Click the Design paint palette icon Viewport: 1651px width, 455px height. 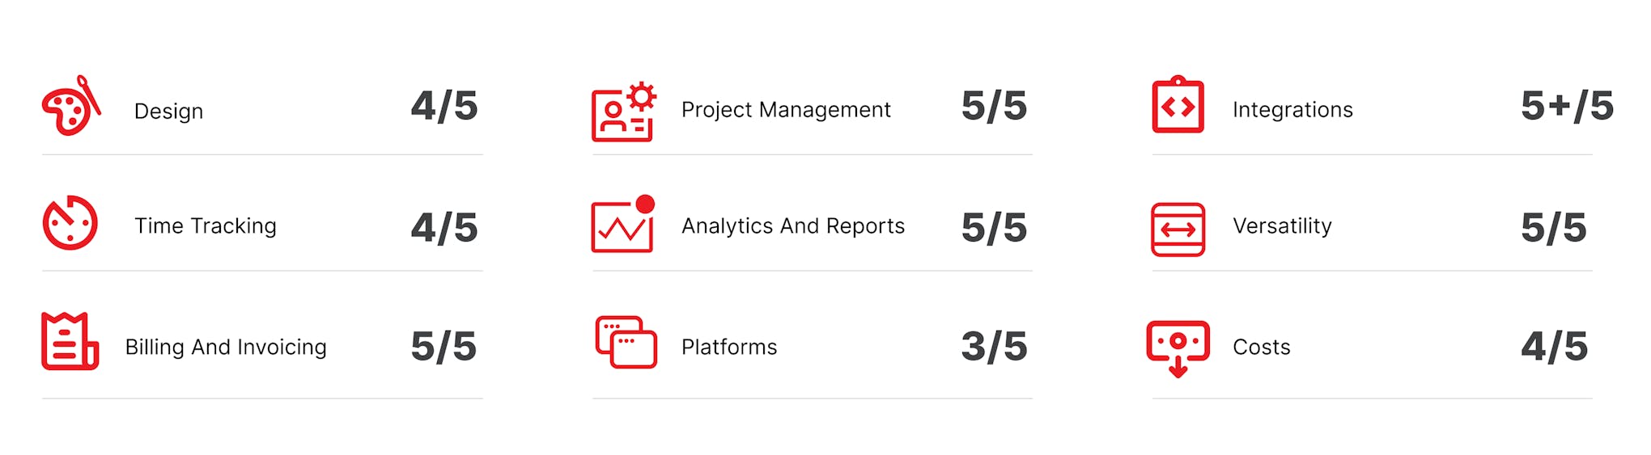pyautogui.click(x=71, y=106)
